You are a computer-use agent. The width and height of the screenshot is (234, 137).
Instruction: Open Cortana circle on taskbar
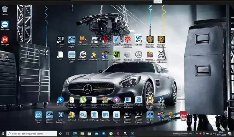60,134
